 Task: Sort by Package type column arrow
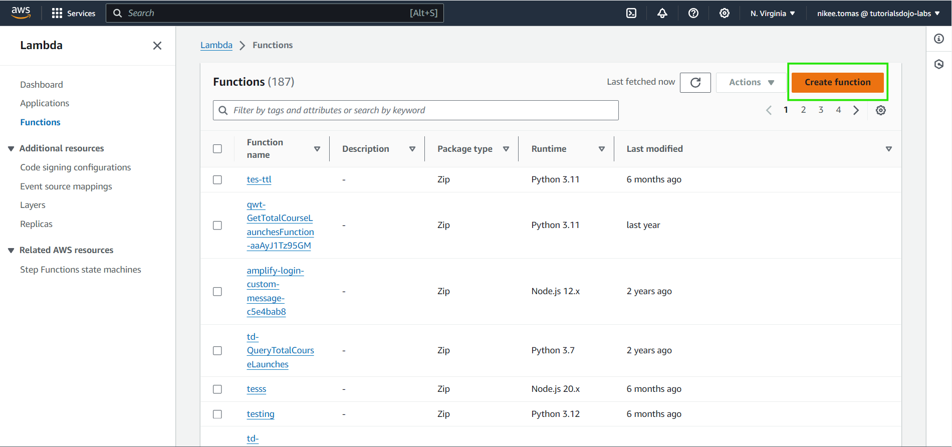click(506, 149)
